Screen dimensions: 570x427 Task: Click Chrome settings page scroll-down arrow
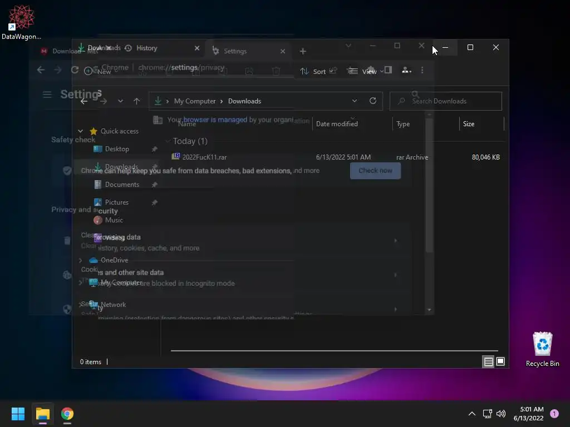(x=429, y=310)
